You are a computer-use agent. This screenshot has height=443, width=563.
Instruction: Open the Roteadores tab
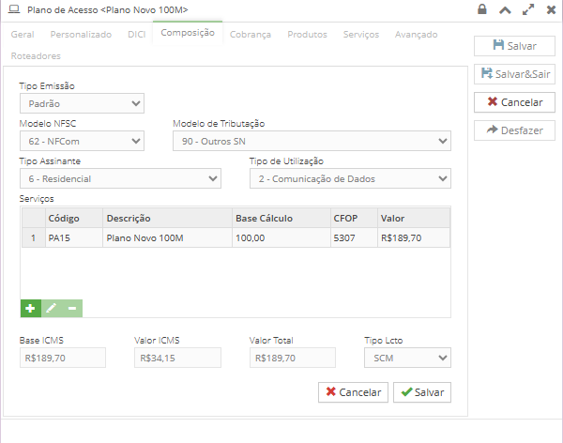tap(36, 56)
